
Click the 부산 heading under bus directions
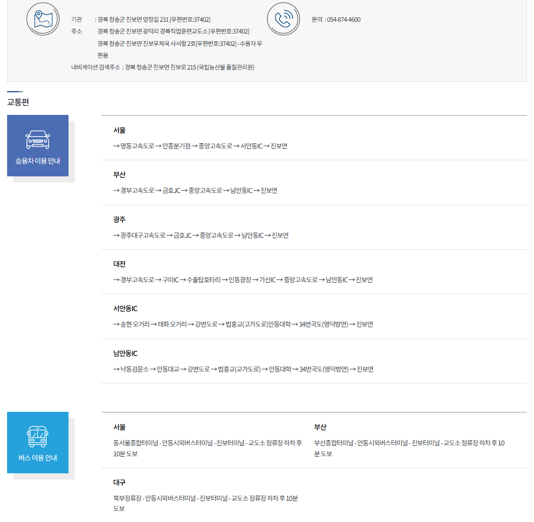pyautogui.click(x=320, y=427)
